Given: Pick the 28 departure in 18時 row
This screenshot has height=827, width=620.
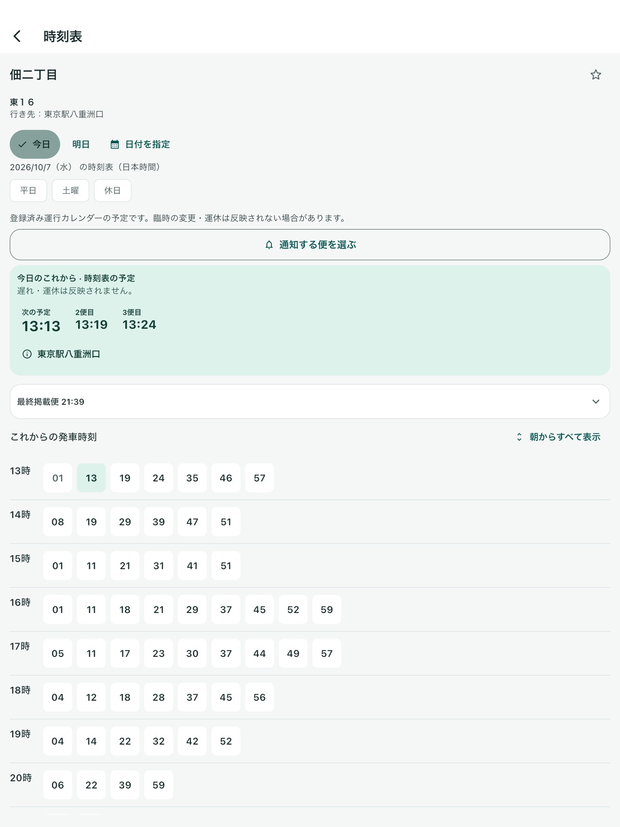Looking at the screenshot, I should point(159,697).
